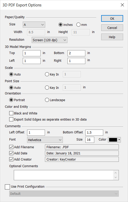Open the paper Size dropdown

click(34, 25)
